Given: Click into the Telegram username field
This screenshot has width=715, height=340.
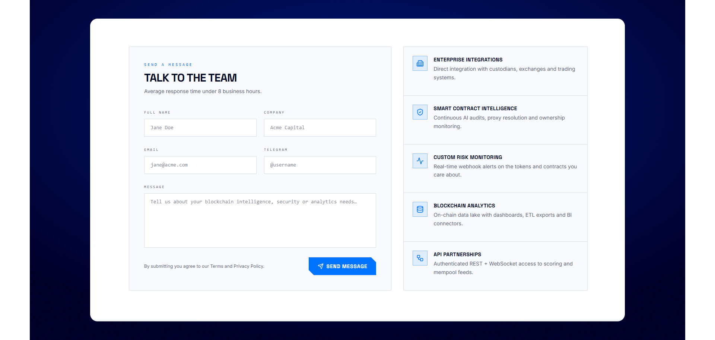Looking at the screenshot, I should click(x=320, y=165).
